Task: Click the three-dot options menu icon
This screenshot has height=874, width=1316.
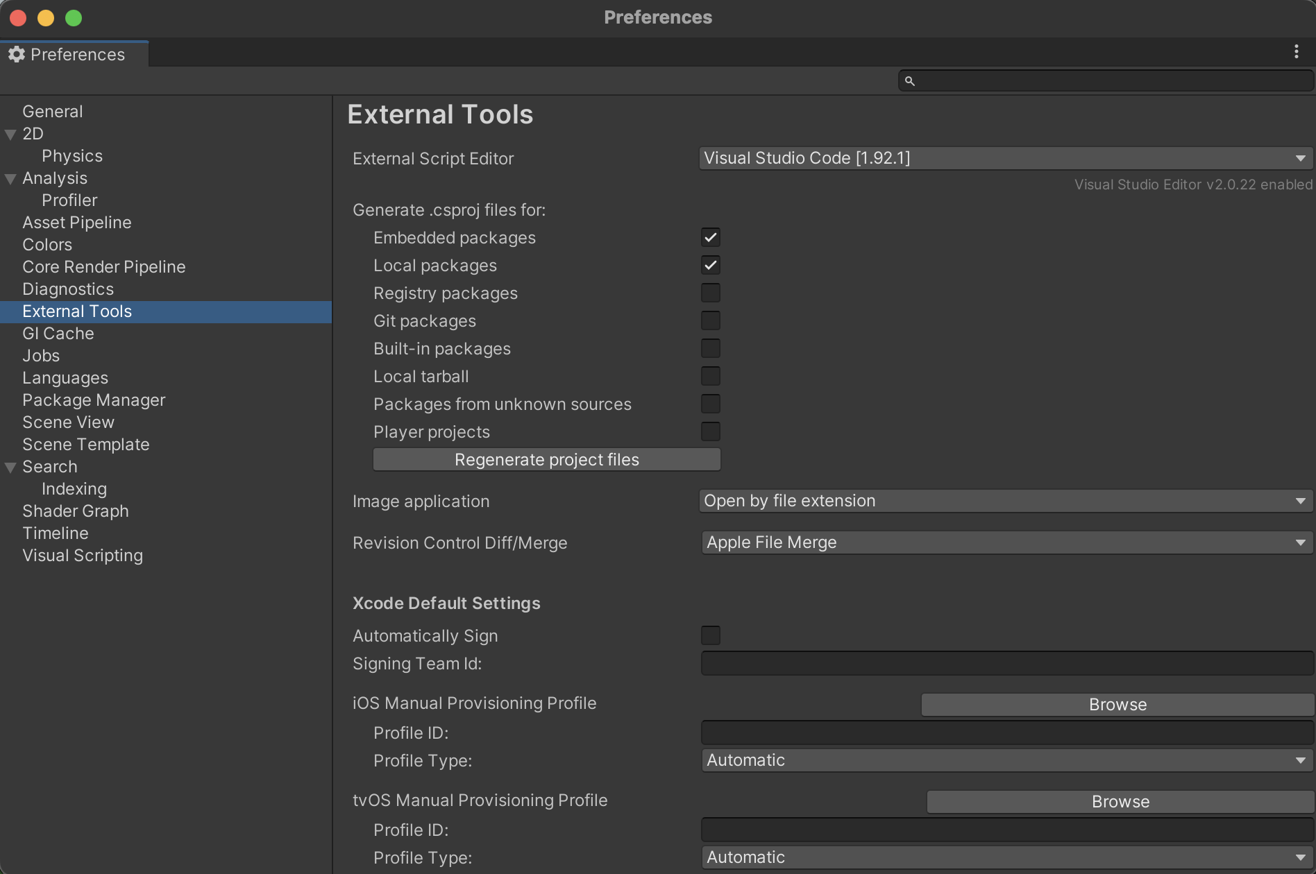Action: pyautogui.click(x=1296, y=52)
